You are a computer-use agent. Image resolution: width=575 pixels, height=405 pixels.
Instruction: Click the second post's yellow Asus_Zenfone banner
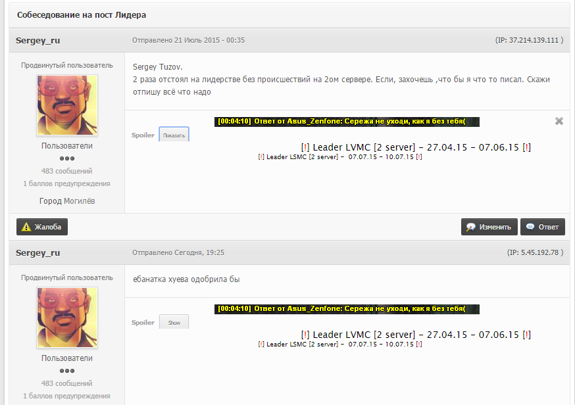tap(347, 309)
